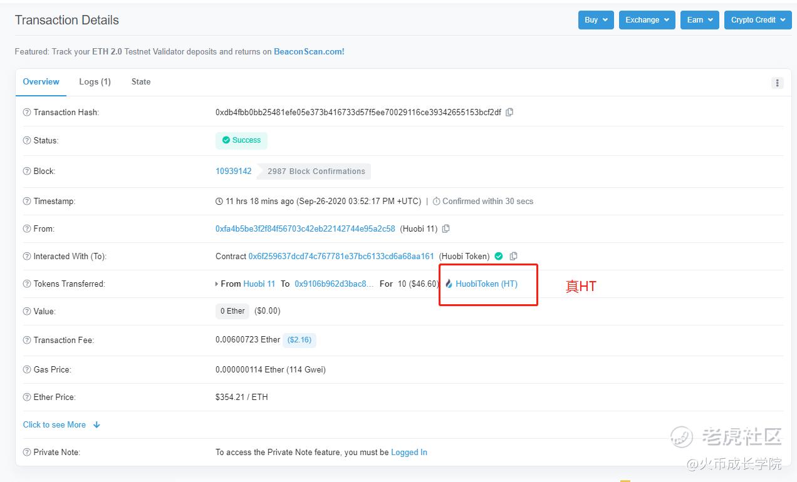Copy the transaction hash to clipboard
This screenshot has height=482, width=797.
click(x=509, y=112)
